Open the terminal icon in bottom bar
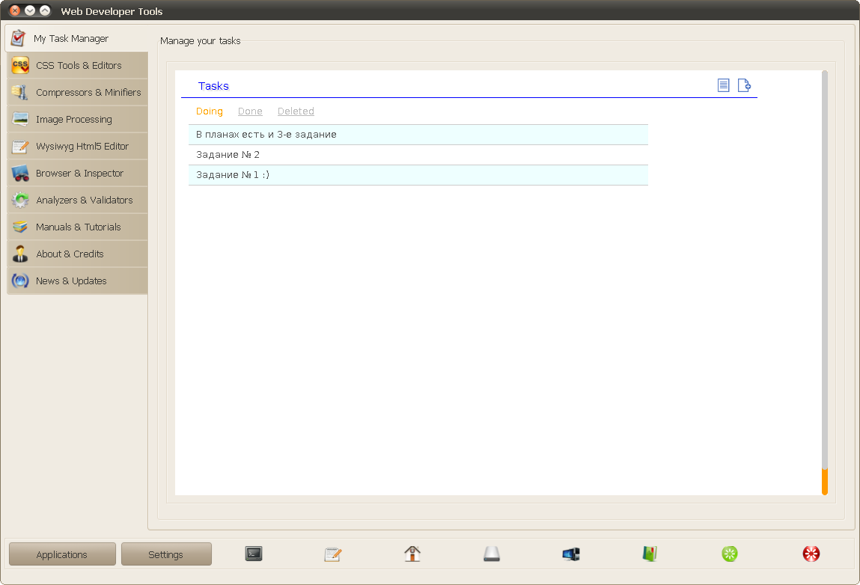This screenshot has width=860, height=585. click(x=254, y=554)
